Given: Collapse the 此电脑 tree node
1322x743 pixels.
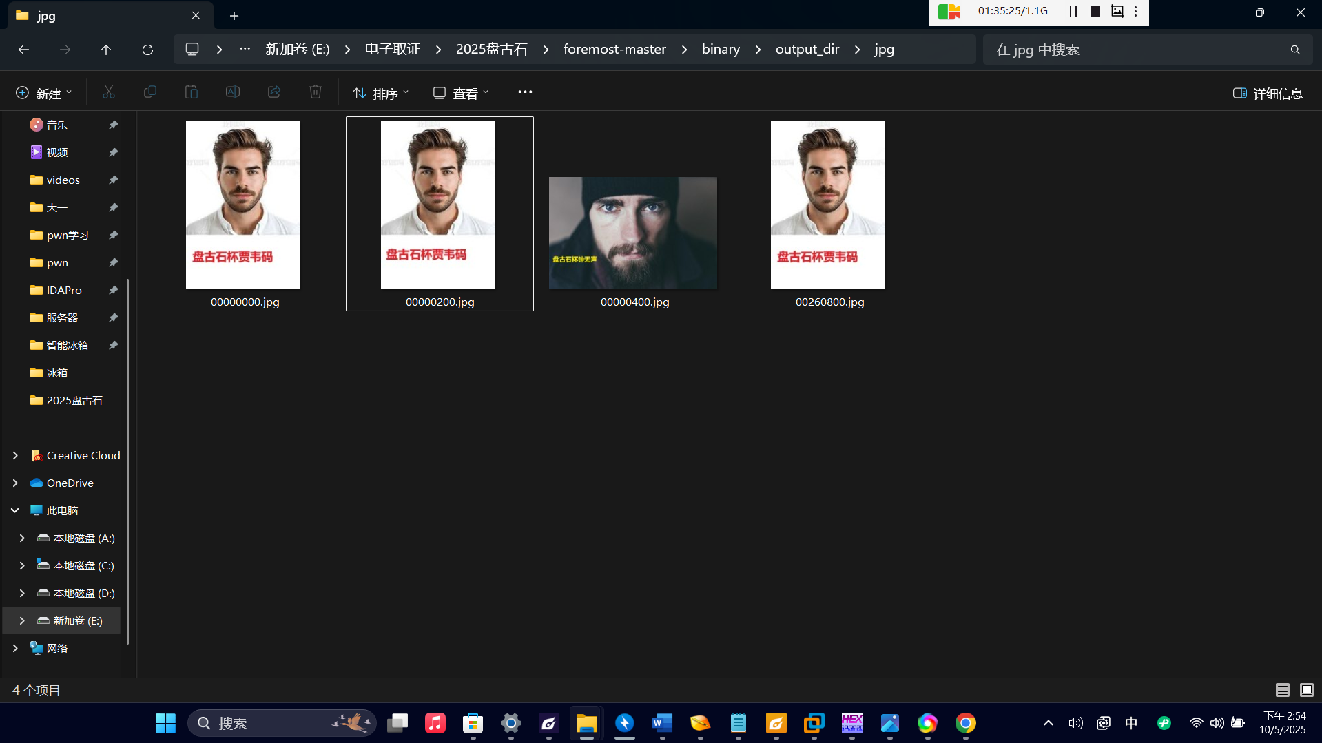Looking at the screenshot, I should (15, 510).
